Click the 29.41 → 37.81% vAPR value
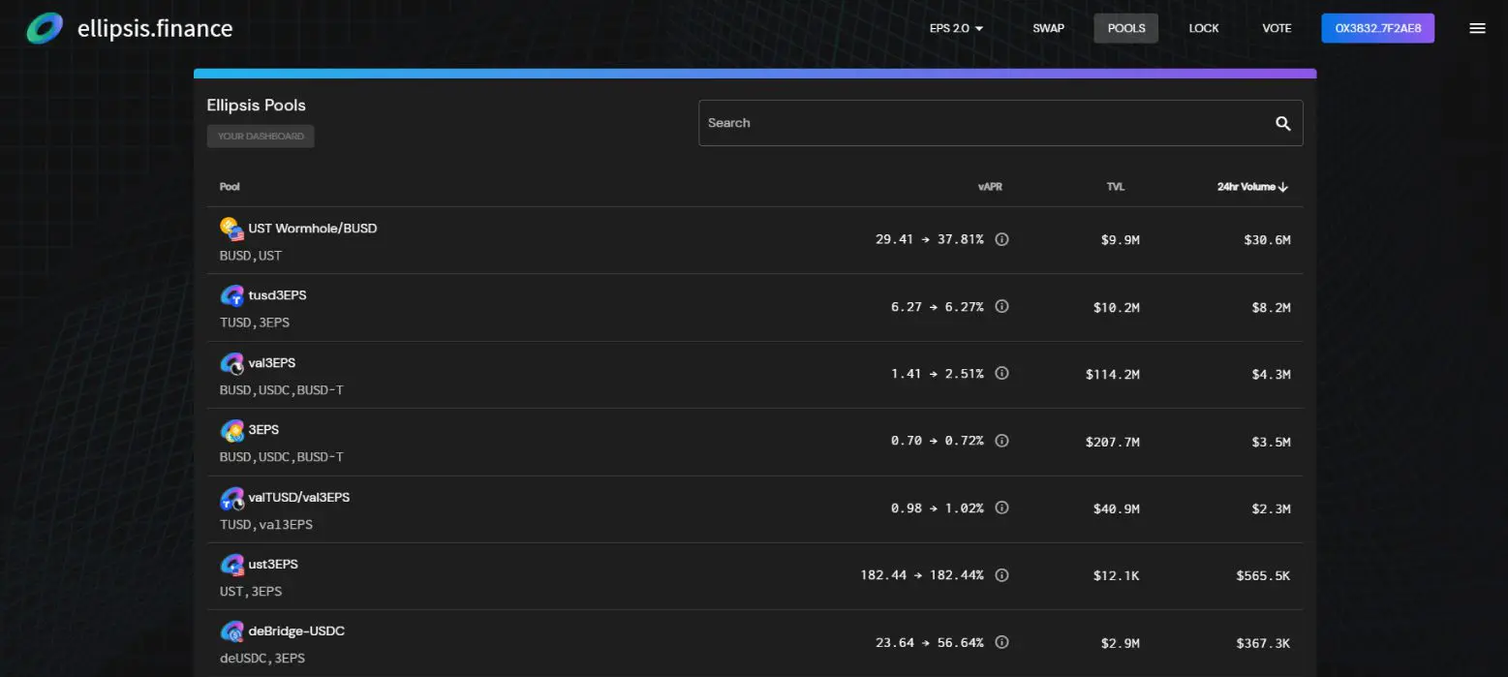This screenshot has height=677, width=1508. (x=930, y=239)
